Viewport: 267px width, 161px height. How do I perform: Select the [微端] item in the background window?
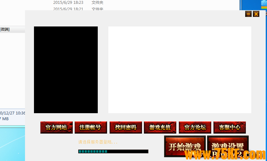(5, 29)
